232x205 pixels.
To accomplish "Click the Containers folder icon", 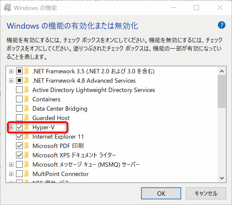I will click(x=26, y=99).
